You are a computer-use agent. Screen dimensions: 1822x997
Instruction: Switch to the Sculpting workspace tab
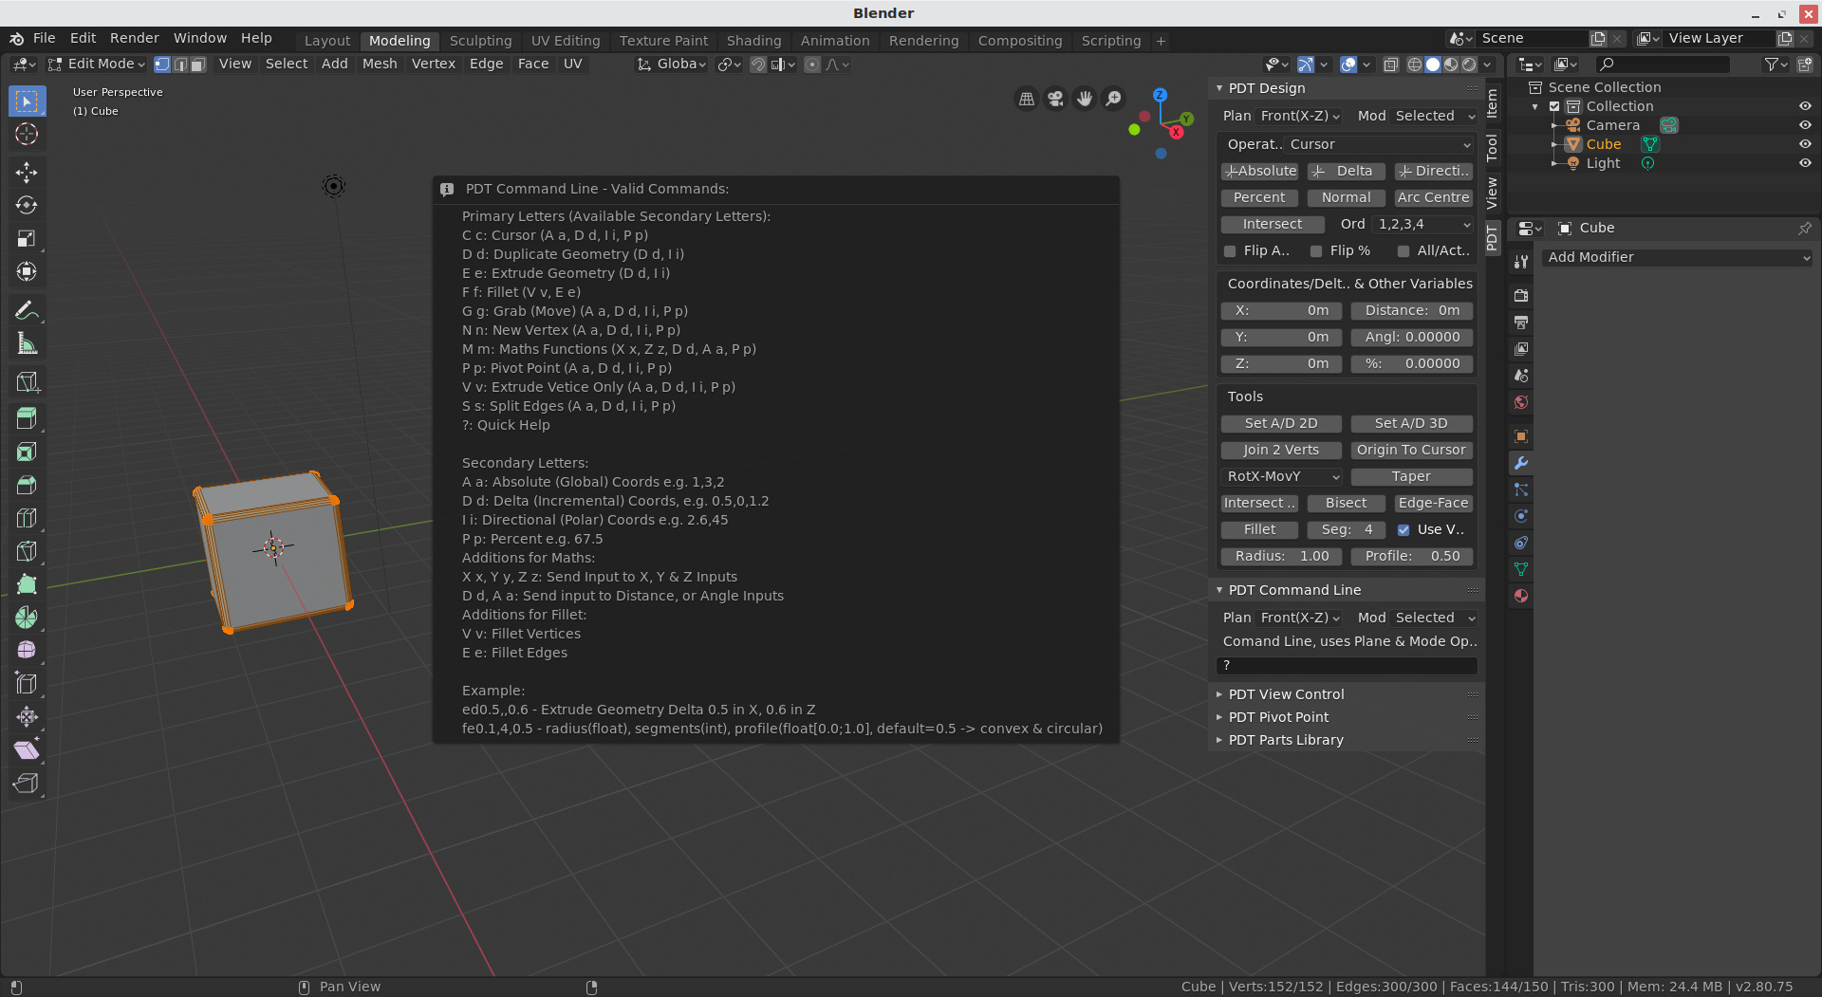[x=480, y=41]
